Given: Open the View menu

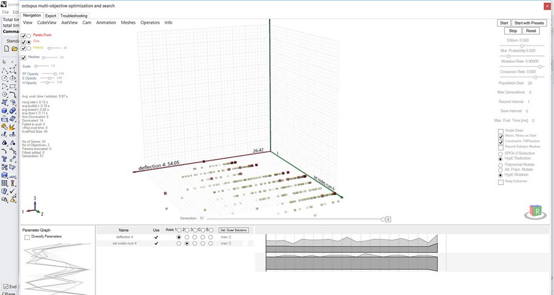Looking at the screenshot, I should tap(28, 22).
